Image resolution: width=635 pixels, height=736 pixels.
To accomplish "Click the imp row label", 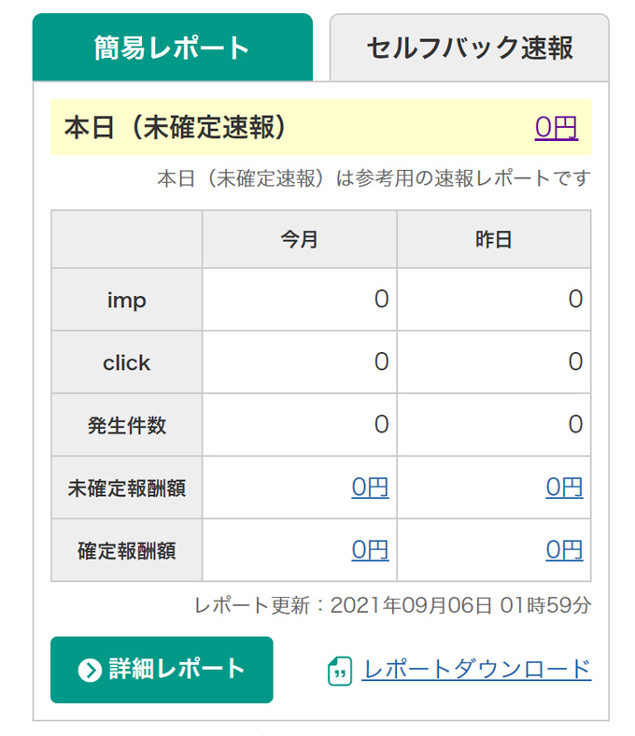I will click(127, 300).
